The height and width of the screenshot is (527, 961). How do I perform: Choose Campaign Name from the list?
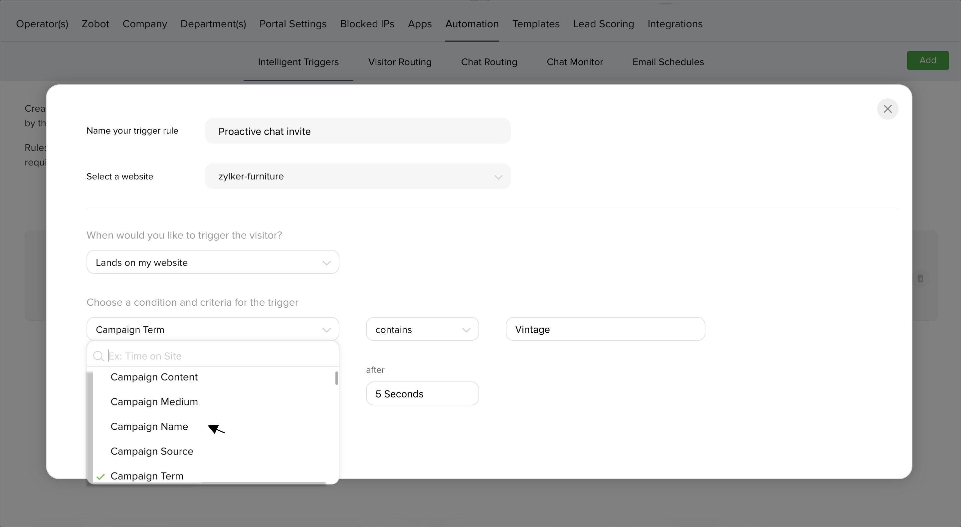coord(213,426)
